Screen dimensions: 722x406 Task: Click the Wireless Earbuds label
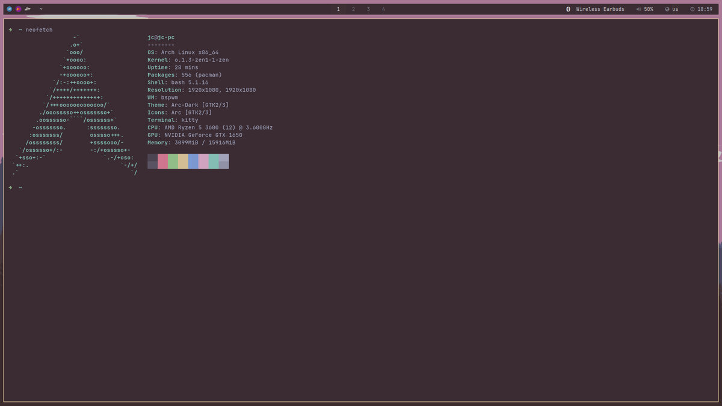pyautogui.click(x=600, y=9)
